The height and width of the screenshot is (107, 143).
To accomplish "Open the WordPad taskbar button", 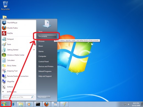I will (x=55, y=104).
